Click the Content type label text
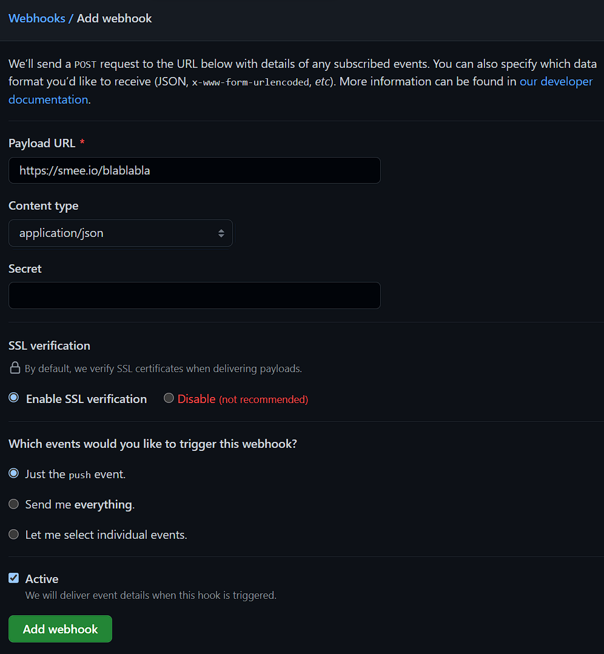Viewport: 604px width, 654px height. click(43, 205)
